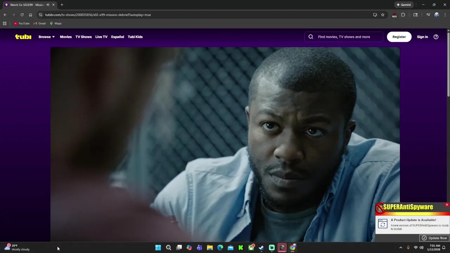Click Update Now in SUPERAntiSpyware popup
The width and height of the screenshot is (450, 253).
[x=435, y=238]
